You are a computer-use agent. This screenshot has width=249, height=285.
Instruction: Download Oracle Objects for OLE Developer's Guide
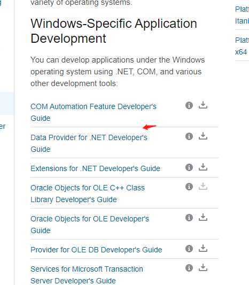pyautogui.click(x=203, y=218)
